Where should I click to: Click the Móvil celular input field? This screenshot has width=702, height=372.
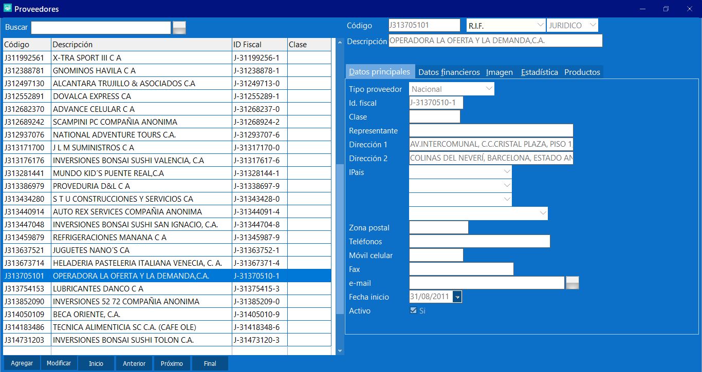(x=436, y=255)
